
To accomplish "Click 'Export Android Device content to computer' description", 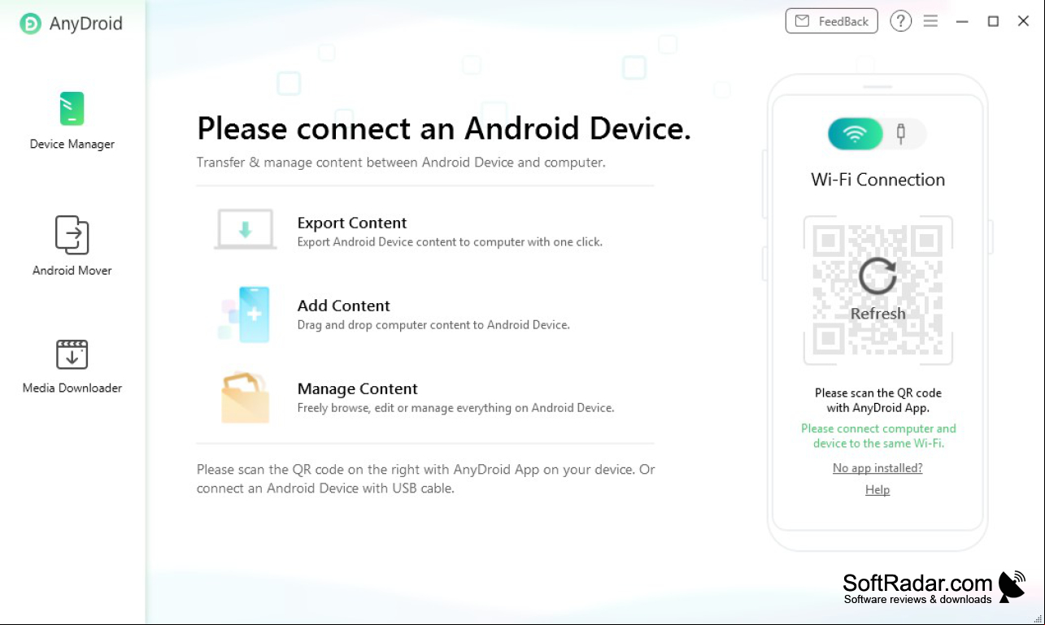I will (x=450, y=241).
